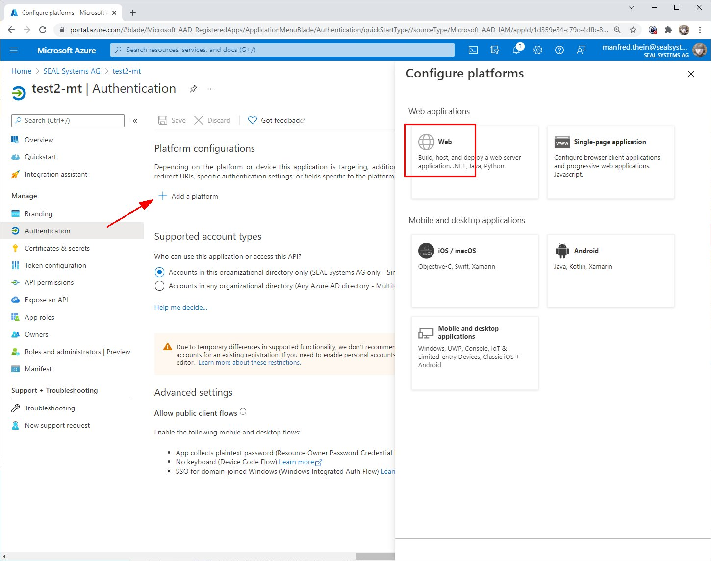The image size is (711, 561).
Task: Select Accounts in any organizational directory
Action: [x=159, y=286]
